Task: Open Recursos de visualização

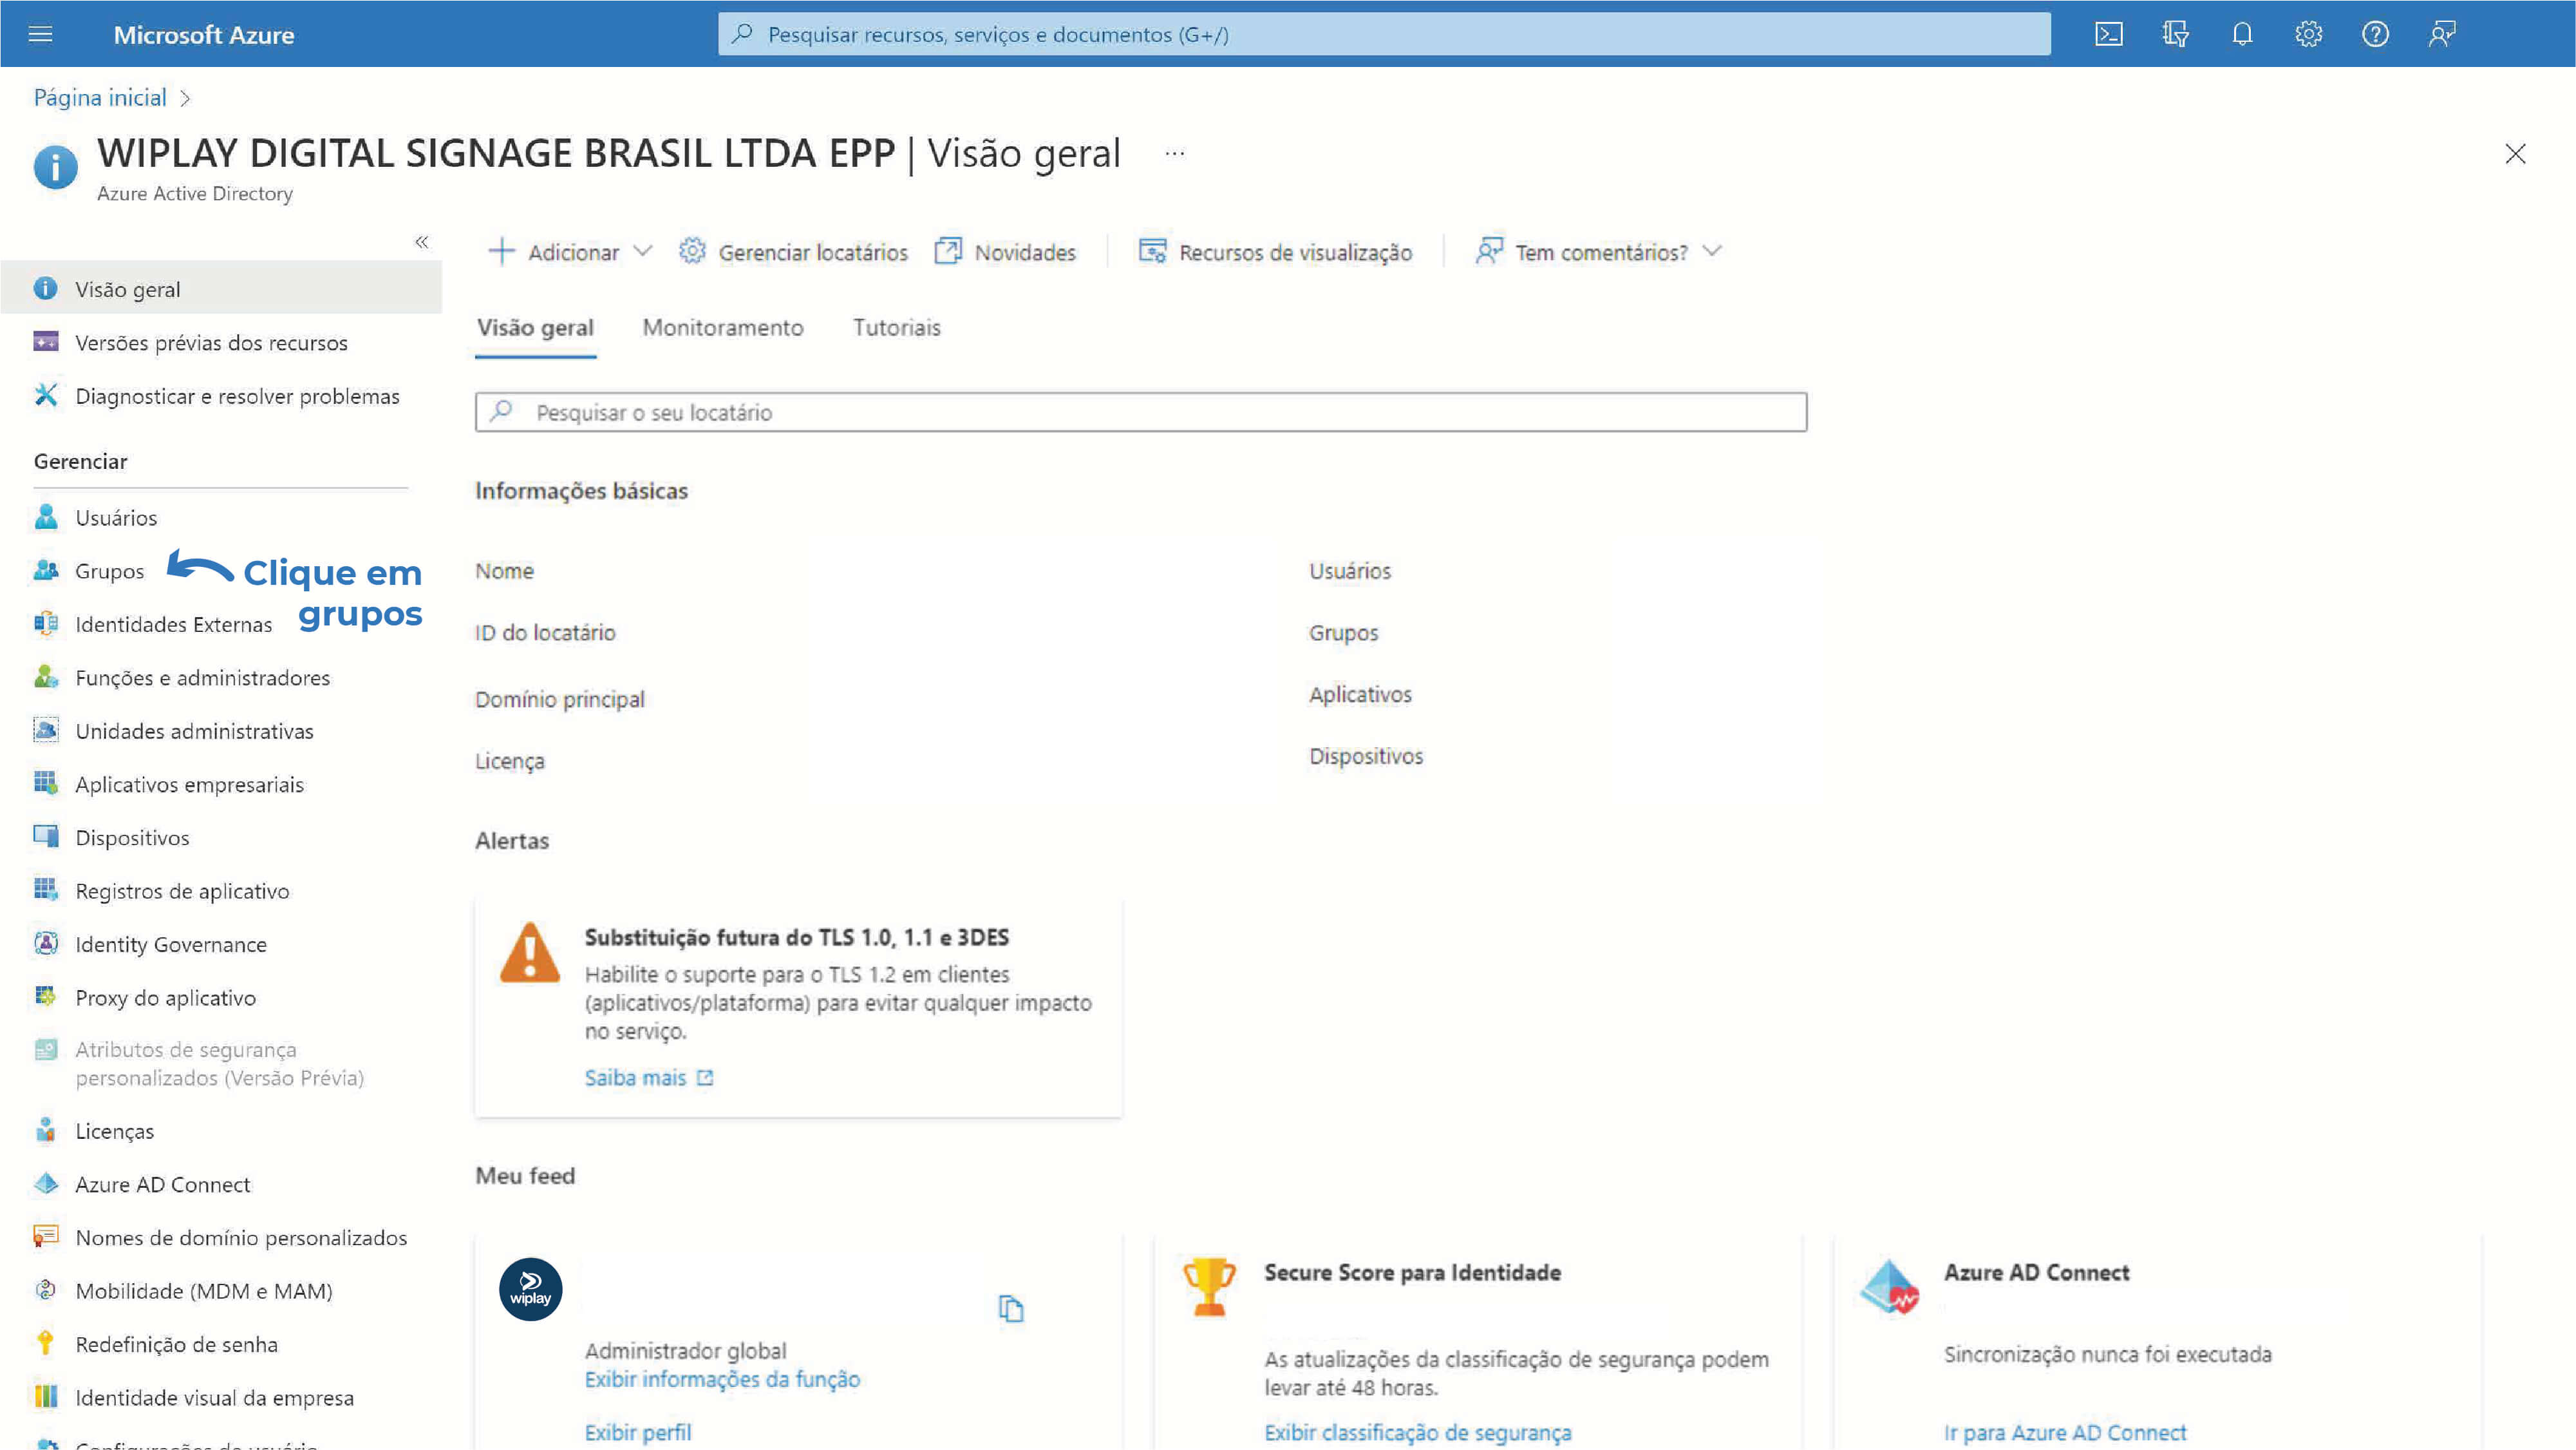Action: 1275,252
